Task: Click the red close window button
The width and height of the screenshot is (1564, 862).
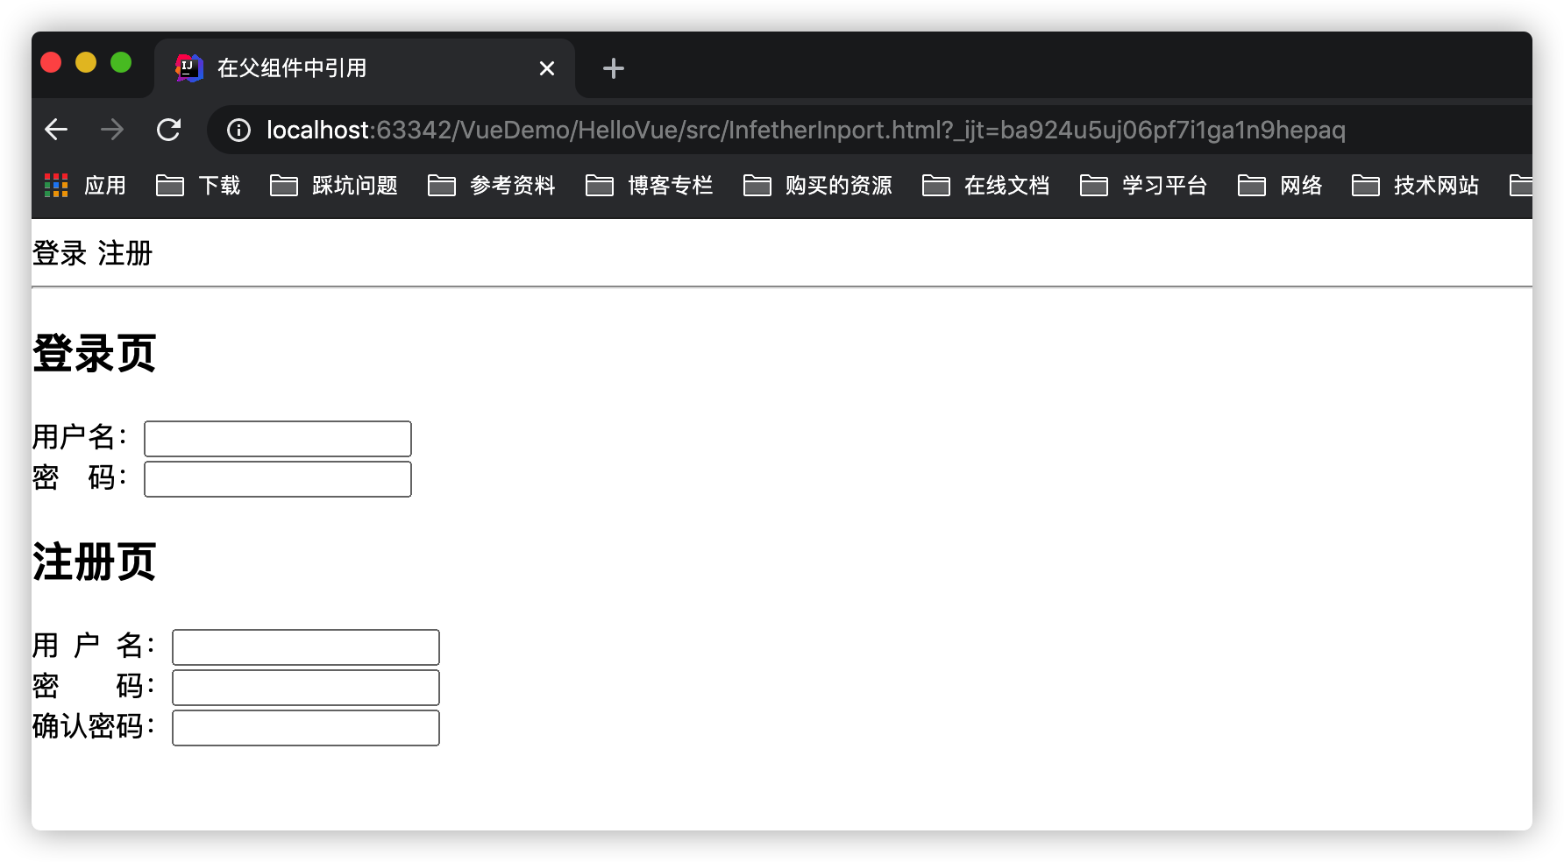Action: click(x=51, y=63)
